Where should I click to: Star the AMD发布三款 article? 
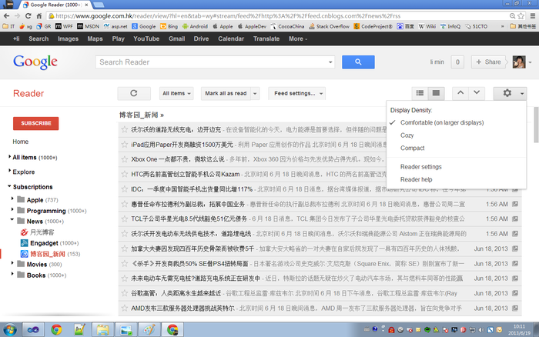click(x=125, y=308)
